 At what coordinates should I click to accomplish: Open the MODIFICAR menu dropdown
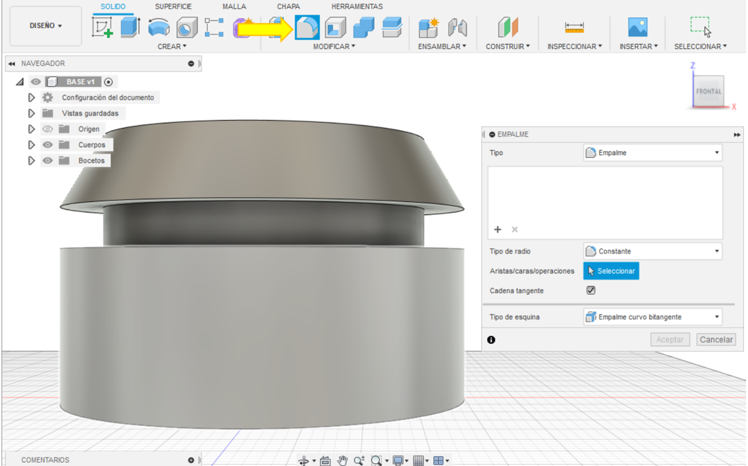(334, 46)
